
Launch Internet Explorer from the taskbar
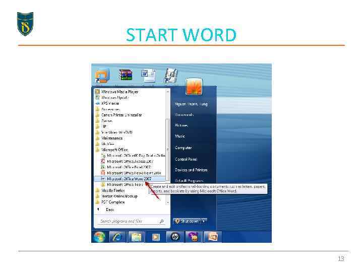pyautogui.click(x=117, y=237)
